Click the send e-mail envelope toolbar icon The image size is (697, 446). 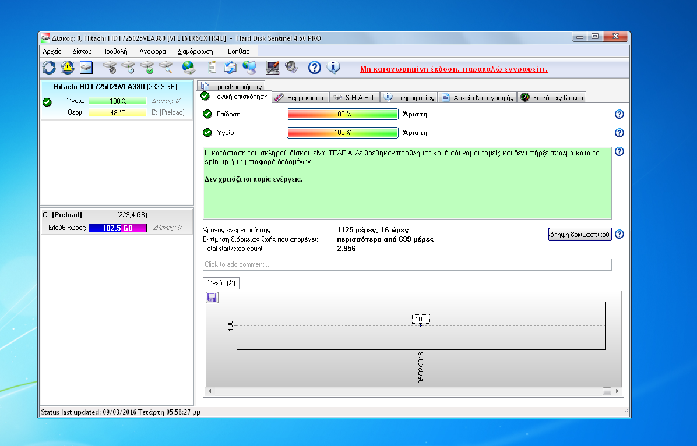pos(230,68)
